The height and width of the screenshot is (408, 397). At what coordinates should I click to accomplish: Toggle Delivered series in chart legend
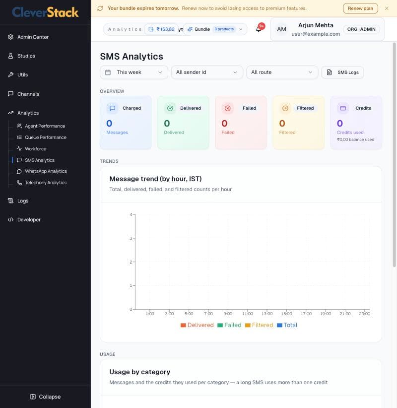pyautogui.click(x=197, y=325)
